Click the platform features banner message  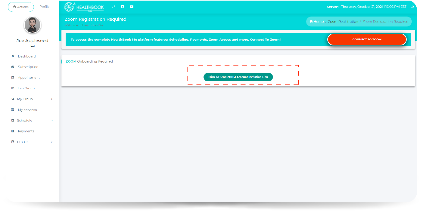176,39
